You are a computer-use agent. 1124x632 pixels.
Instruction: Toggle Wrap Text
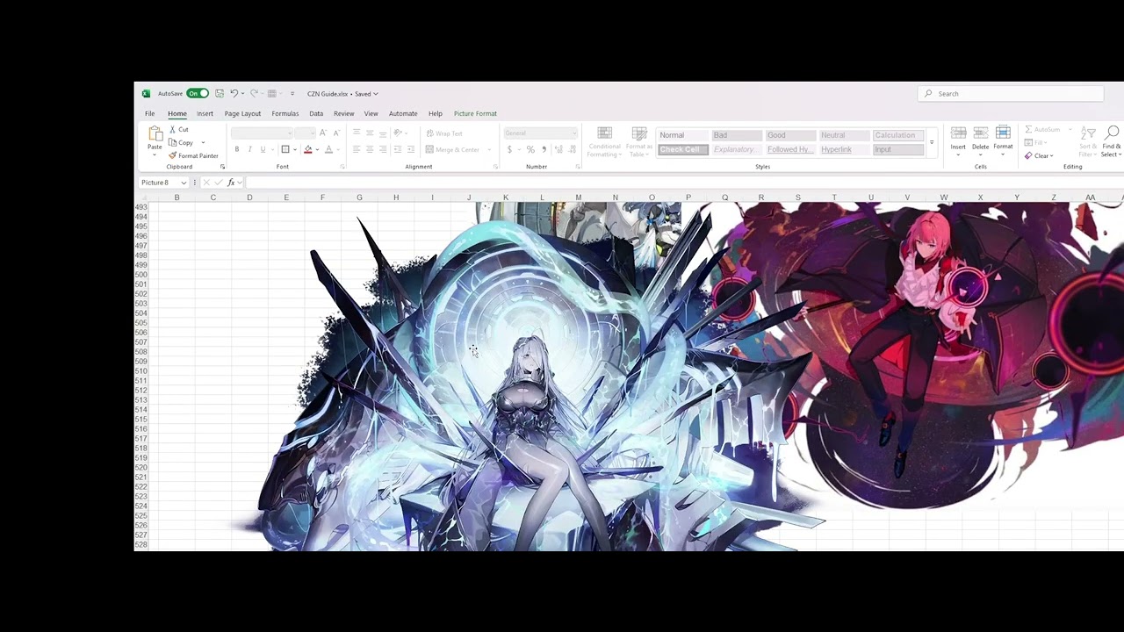[444, 133]
